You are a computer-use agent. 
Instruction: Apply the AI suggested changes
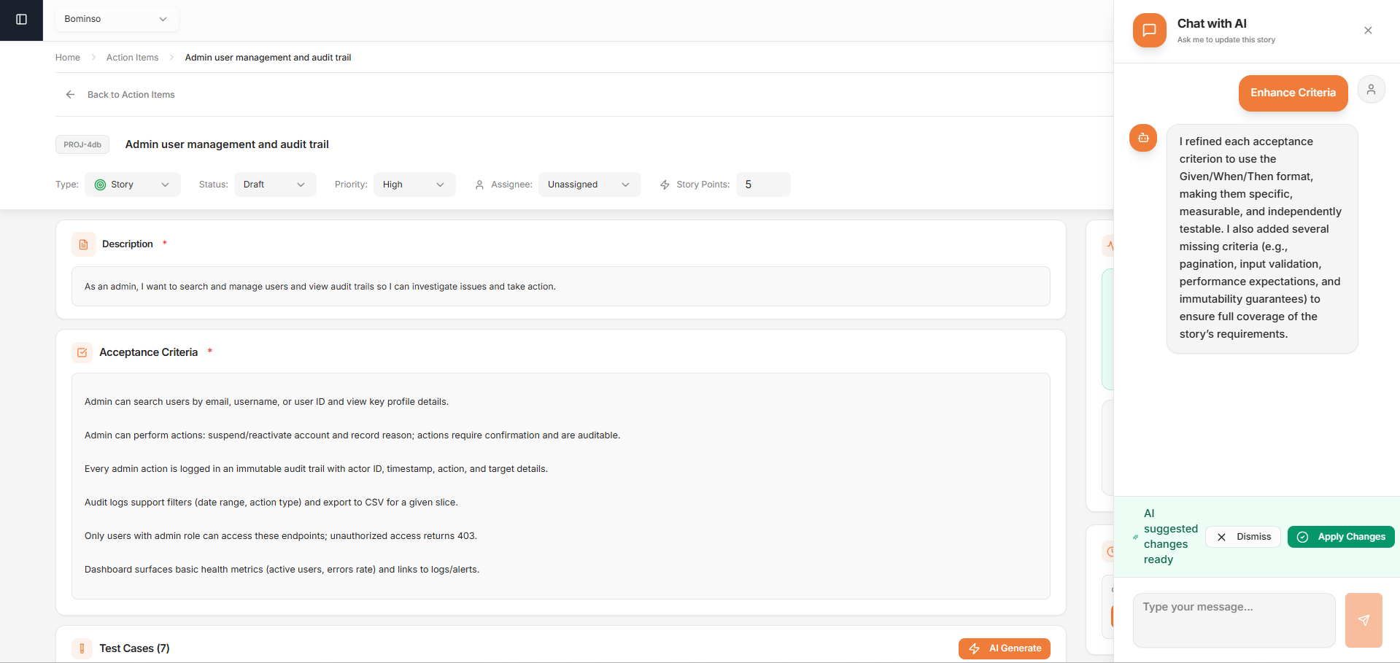click(1340, 537)
